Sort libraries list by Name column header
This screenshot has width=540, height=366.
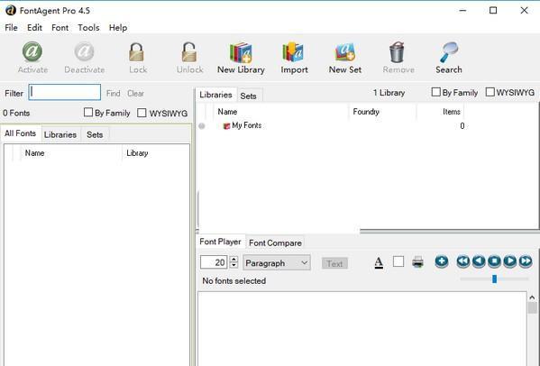(x=281, y=112)
